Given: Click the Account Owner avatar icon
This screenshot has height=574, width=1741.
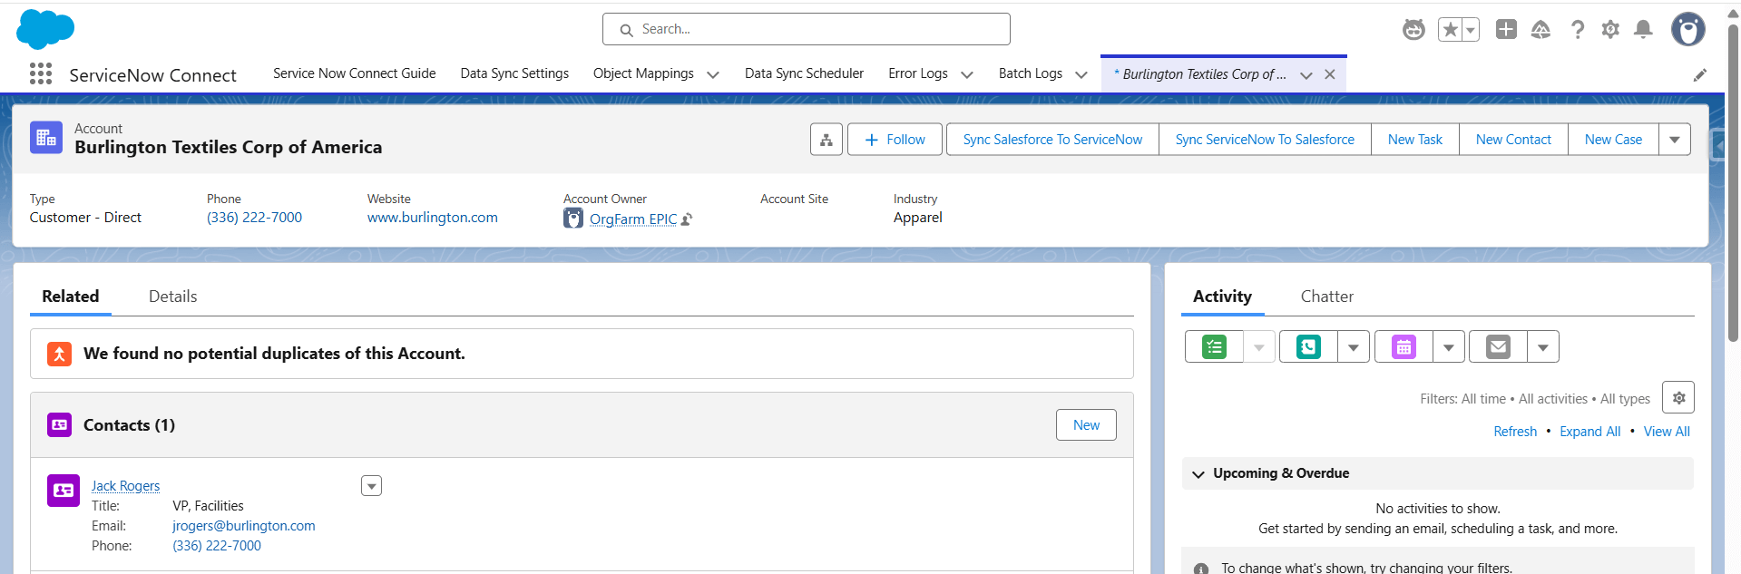Looking at the screenshot, I should [x=573, y=219].
